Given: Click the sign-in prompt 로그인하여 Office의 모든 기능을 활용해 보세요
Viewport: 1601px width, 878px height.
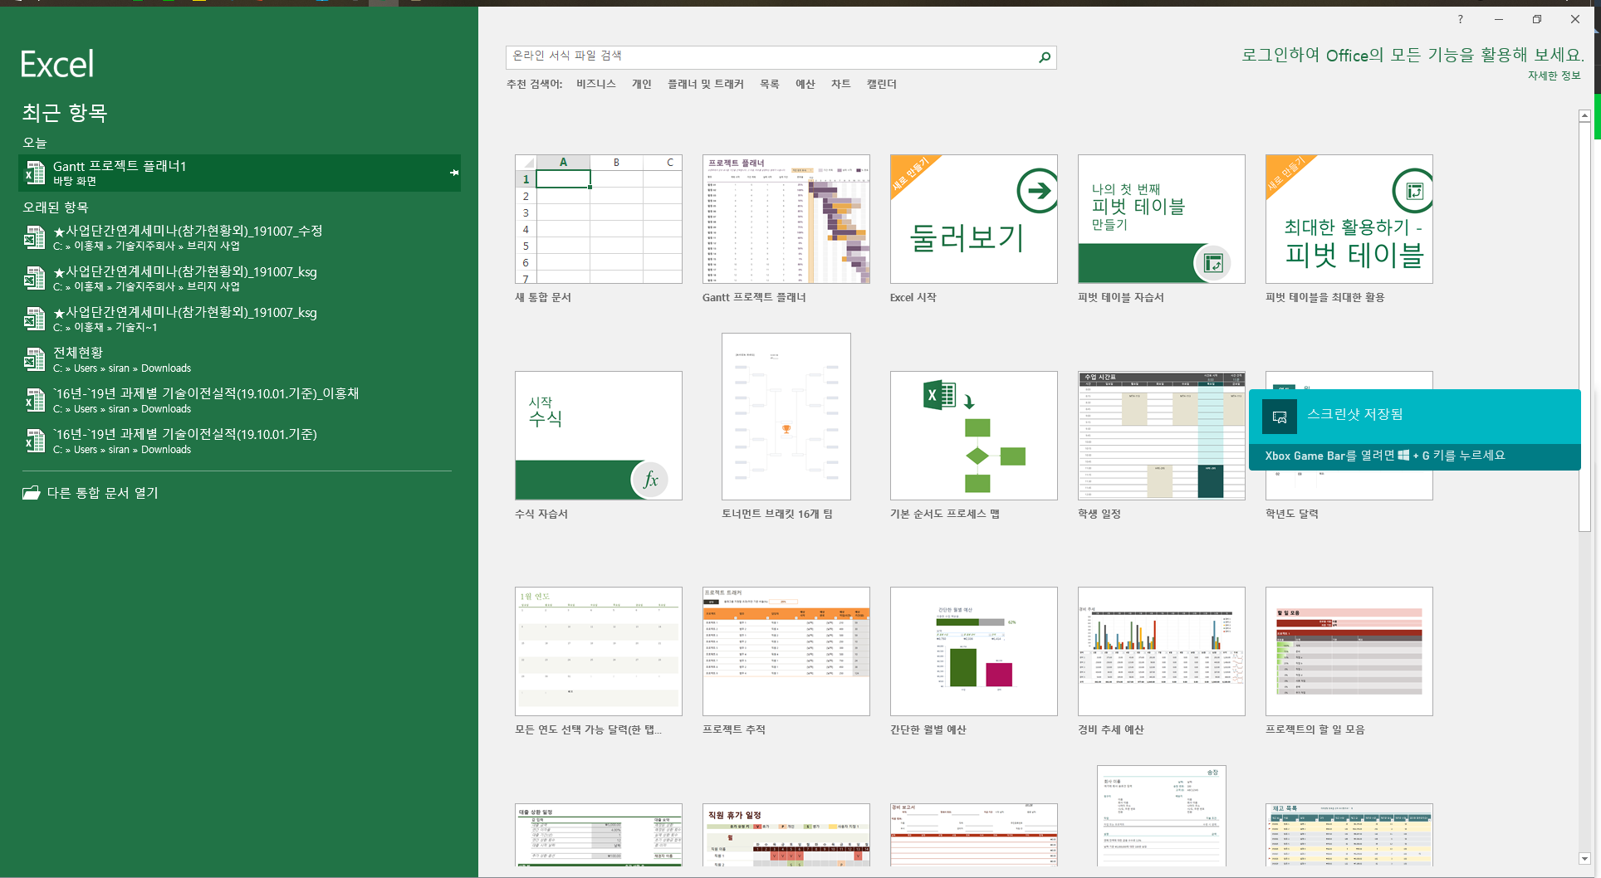Looking at the screenshot, I should coord(1412,55).
